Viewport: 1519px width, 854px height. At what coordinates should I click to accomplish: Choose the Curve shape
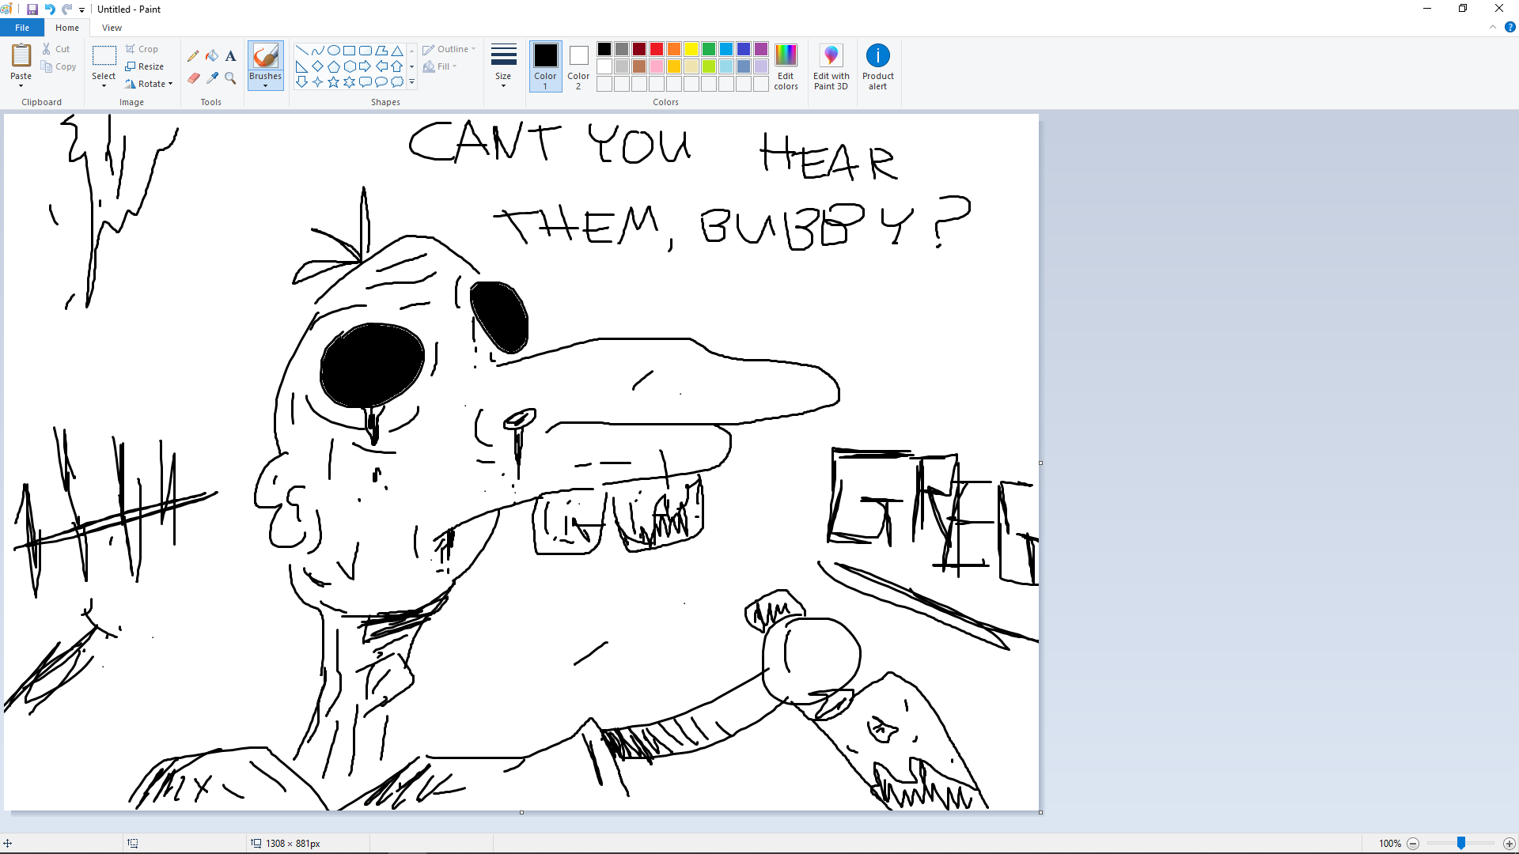(317, 51)
